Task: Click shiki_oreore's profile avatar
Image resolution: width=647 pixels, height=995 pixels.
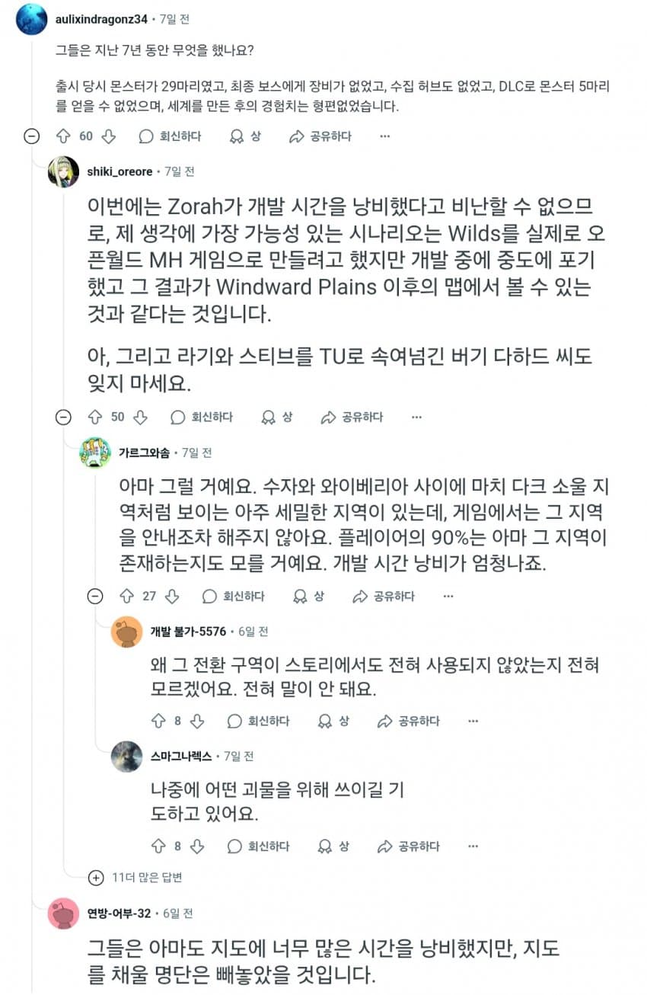Action: (x=63, y=171)
